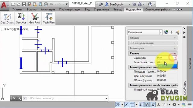
Task: Choose Да in the Замкнуто dropdown list
Action: pyautogui.click(x=167, y=62)
